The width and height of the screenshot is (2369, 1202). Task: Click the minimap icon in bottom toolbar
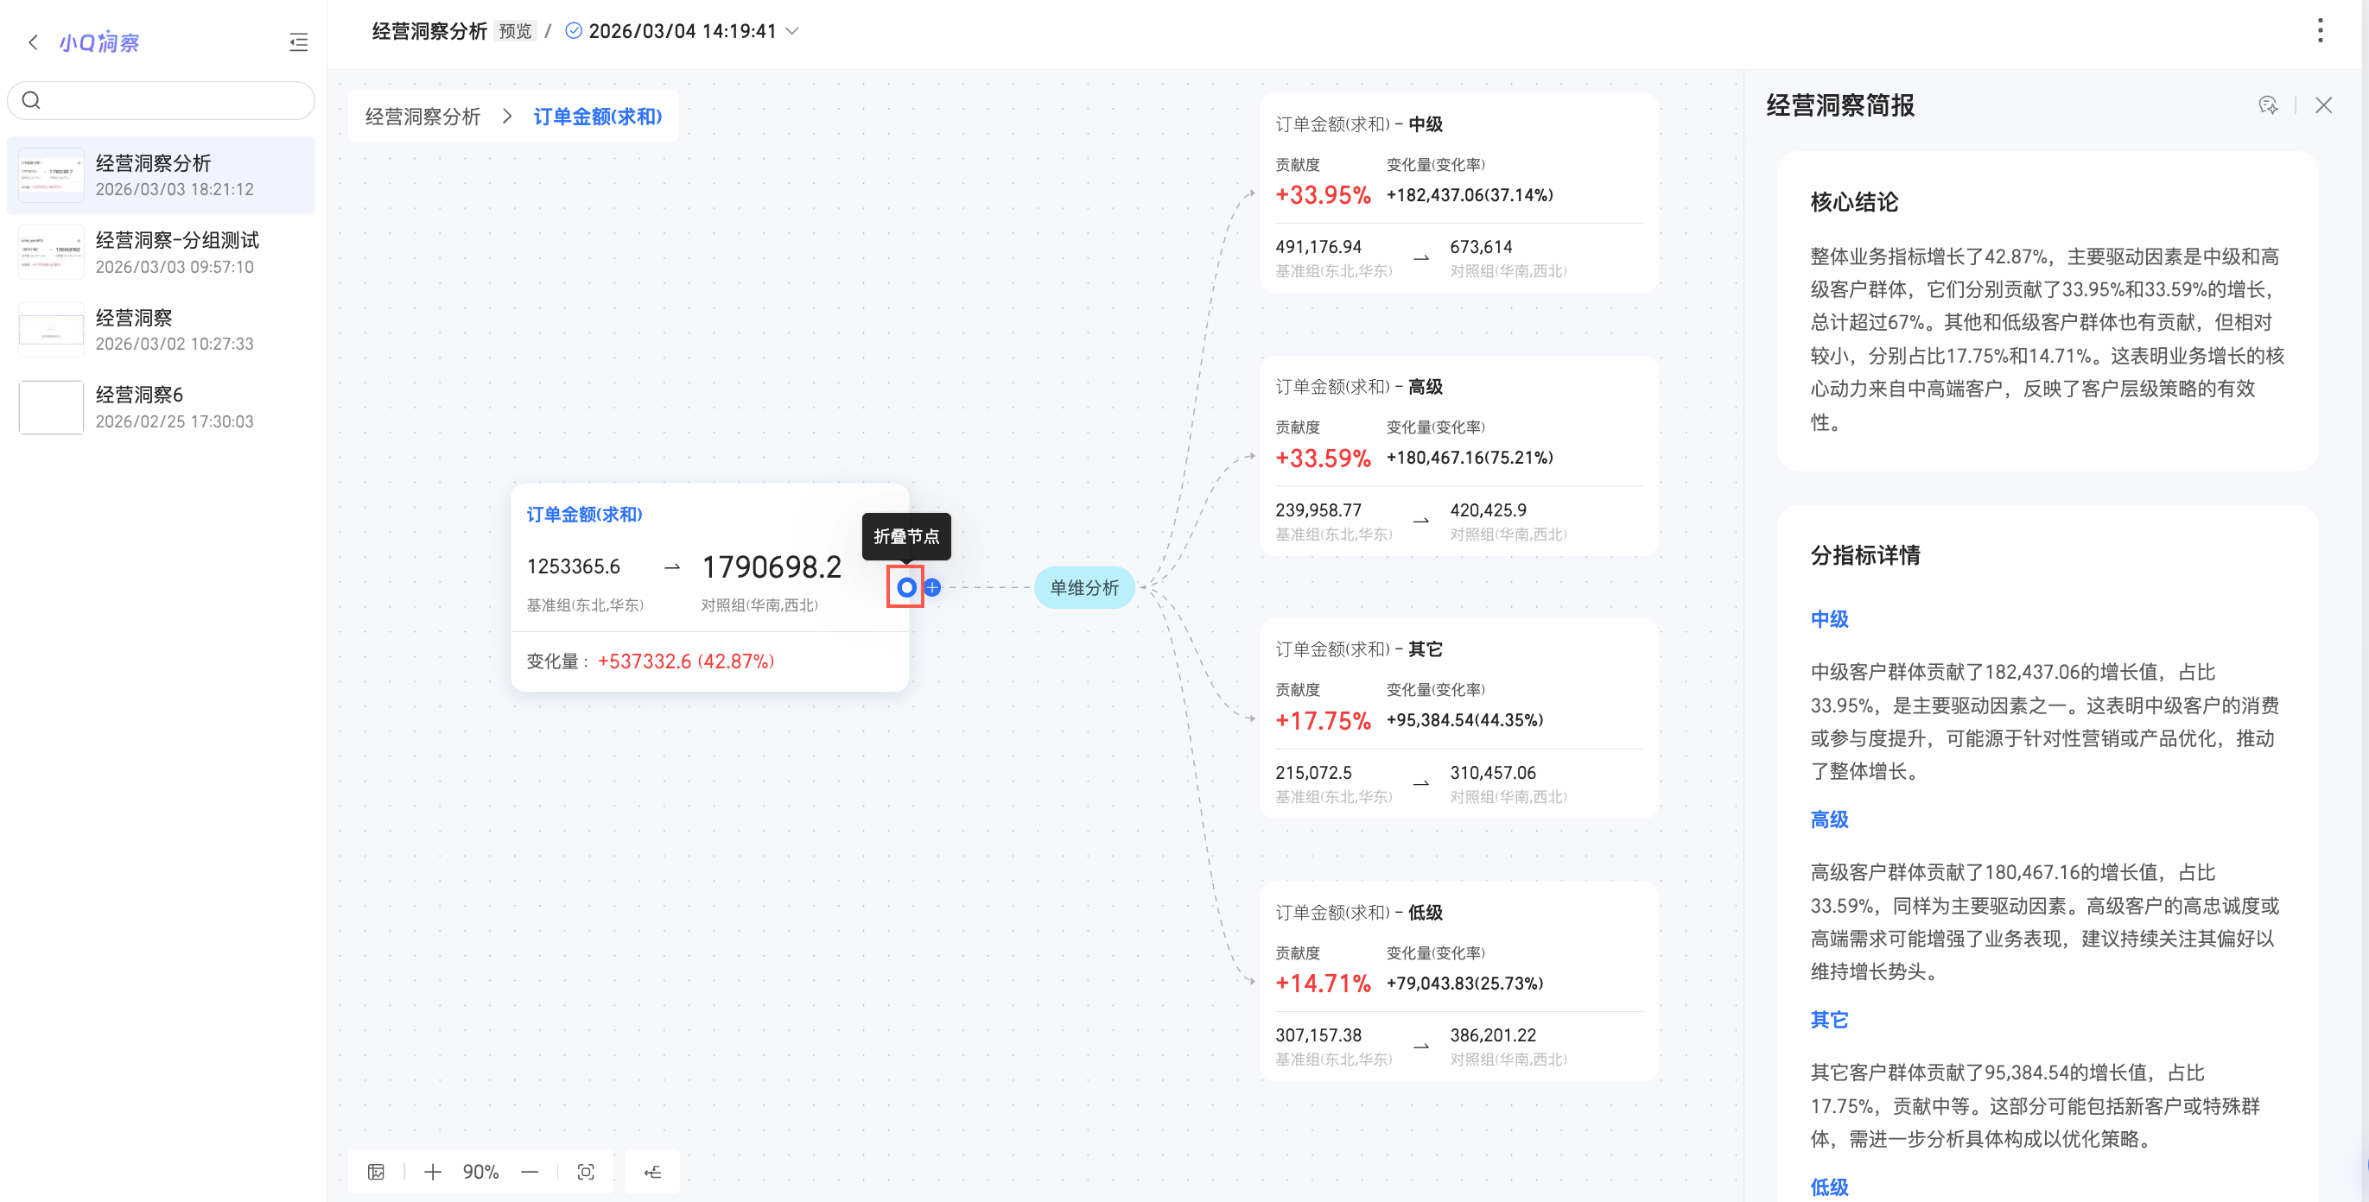pyautogui.click(x=376, y=1172)
